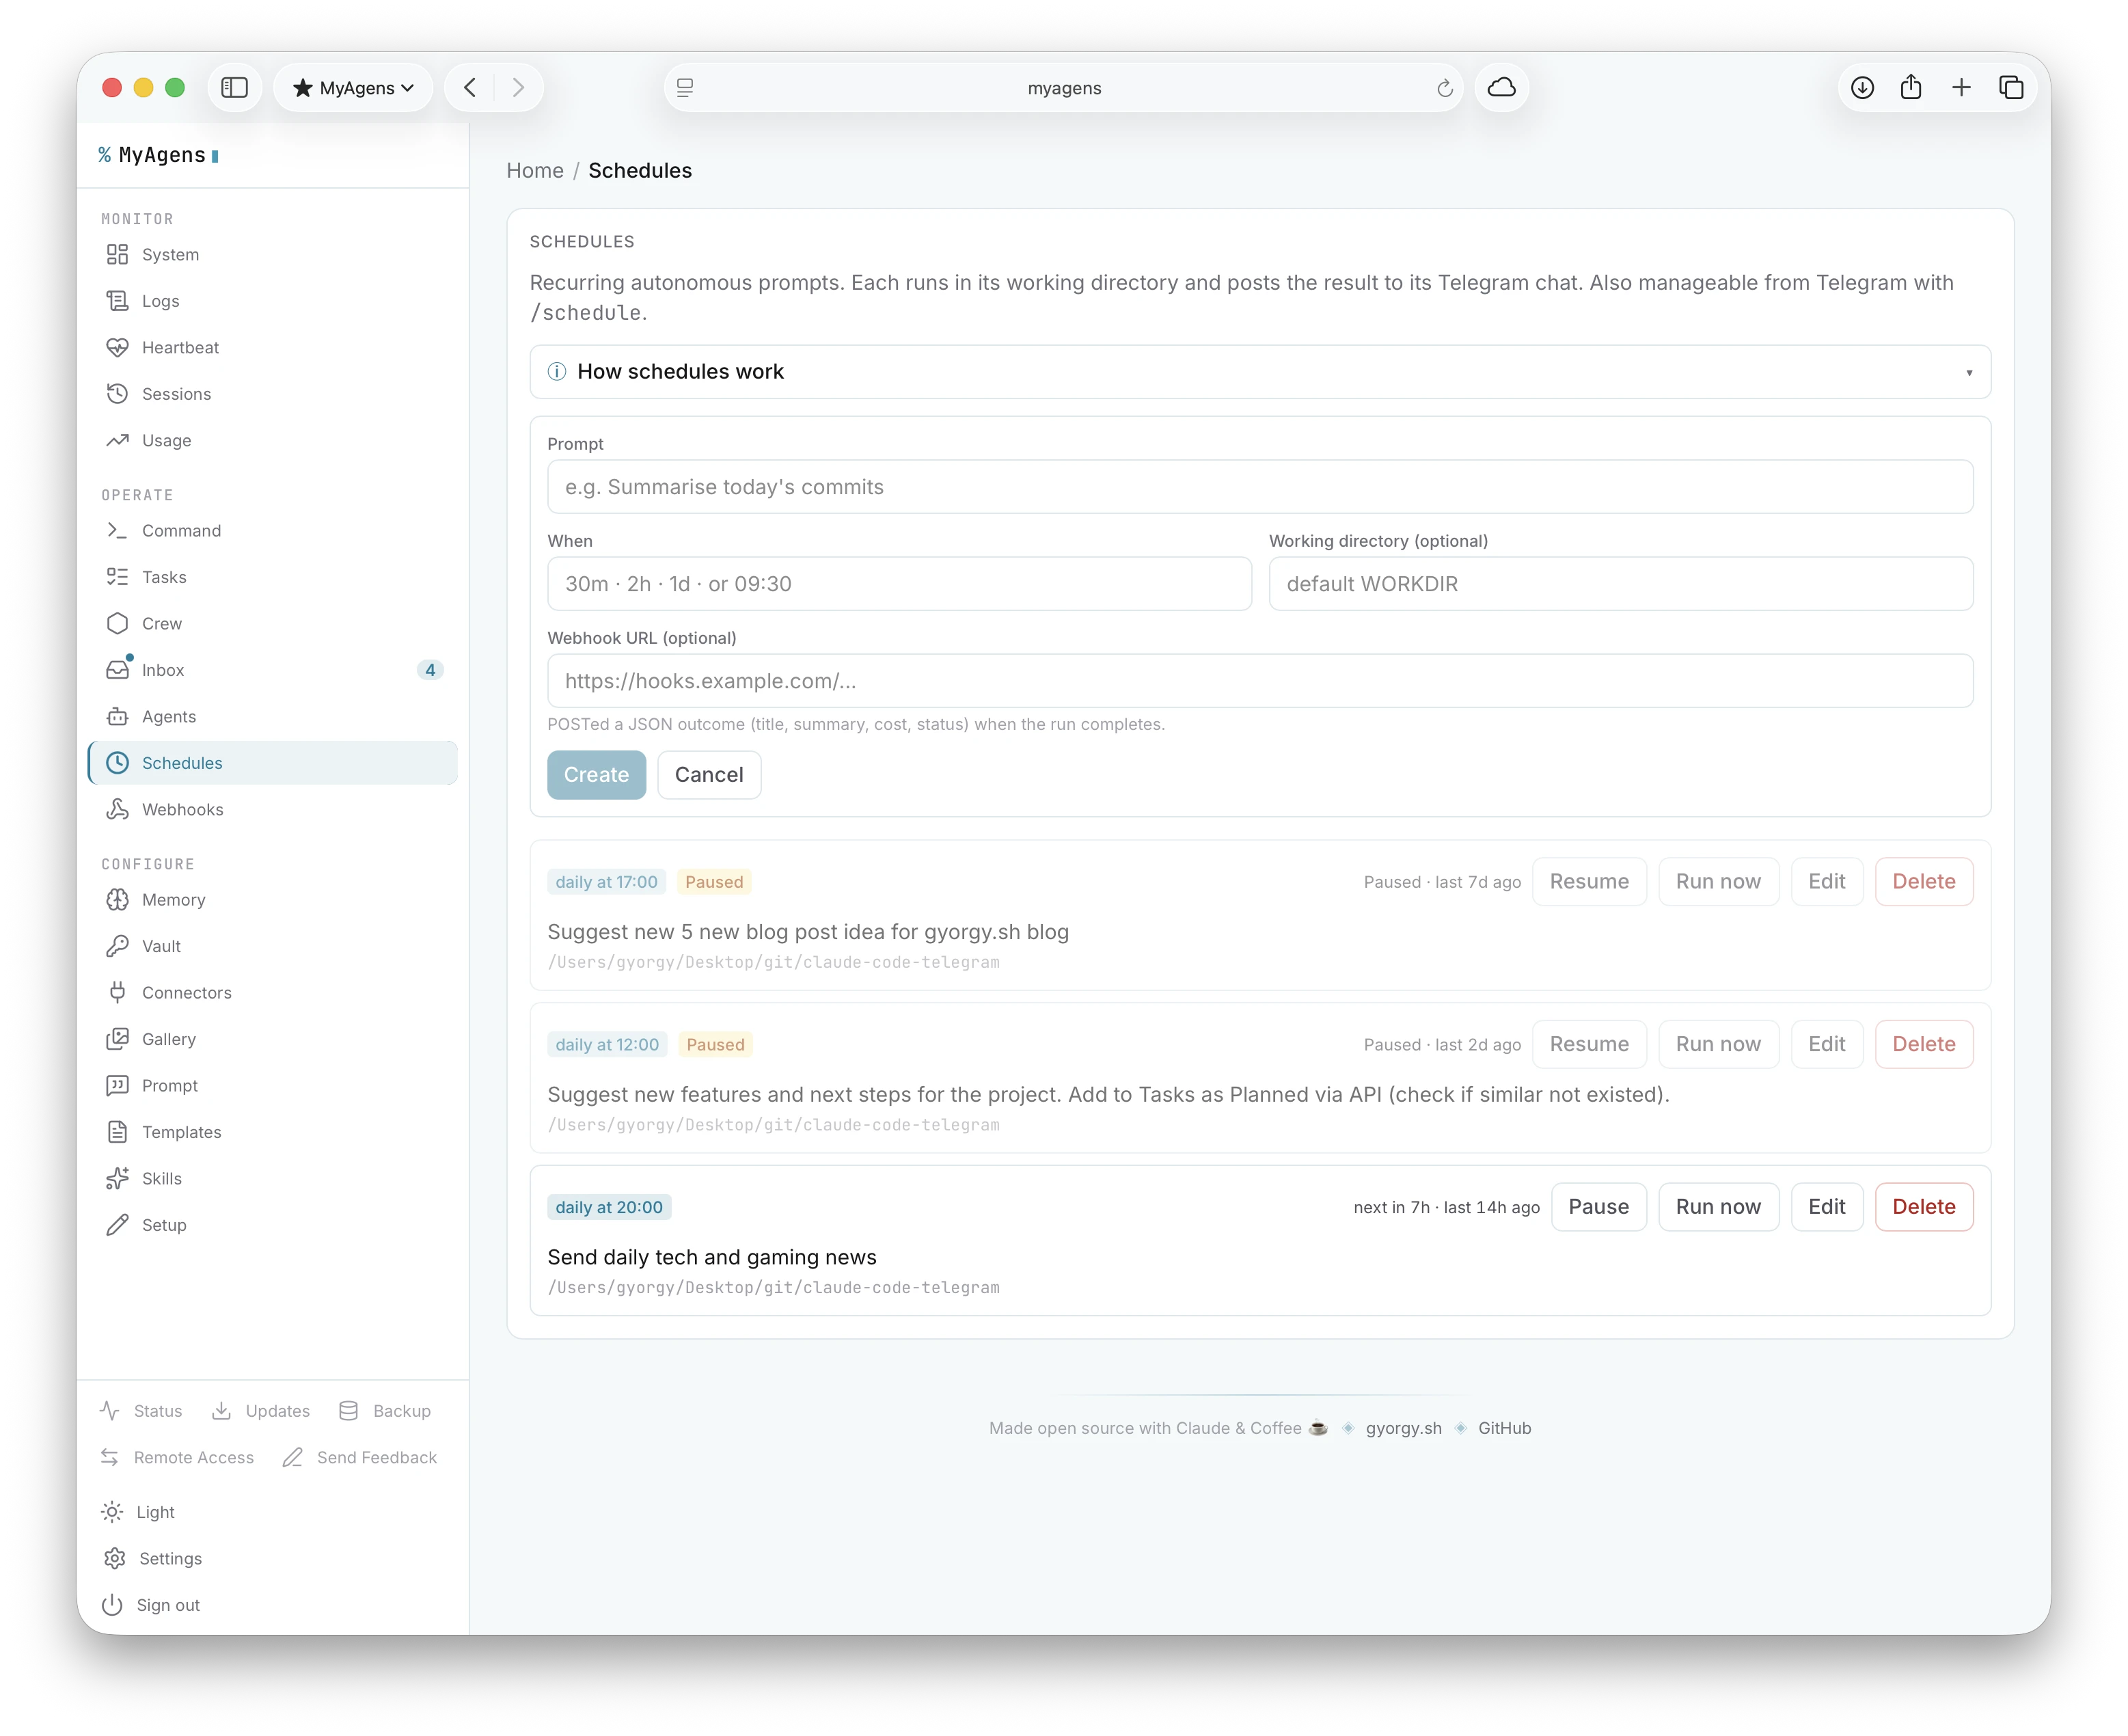Delete the daily at 20:00 schedule
This screenshot has width=2128, height=1736.
coord(1923,1207)
